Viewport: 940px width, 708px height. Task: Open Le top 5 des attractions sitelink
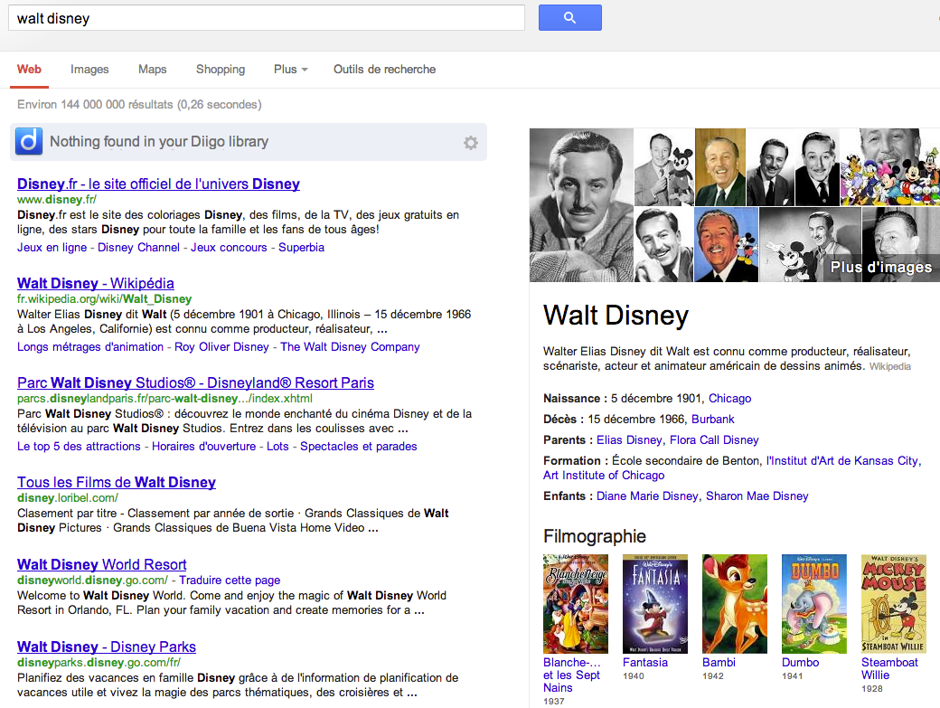point(79,447)
